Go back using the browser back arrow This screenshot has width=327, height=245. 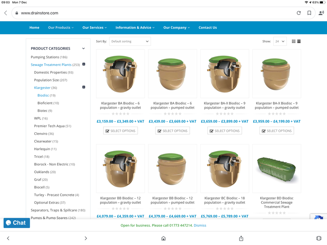pos(6,13)
